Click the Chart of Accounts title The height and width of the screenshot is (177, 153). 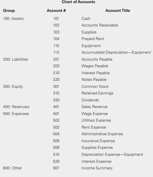[78, 2]
